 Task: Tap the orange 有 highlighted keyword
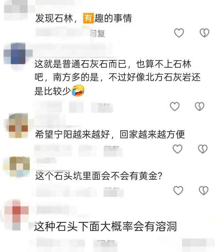point(88,18)
